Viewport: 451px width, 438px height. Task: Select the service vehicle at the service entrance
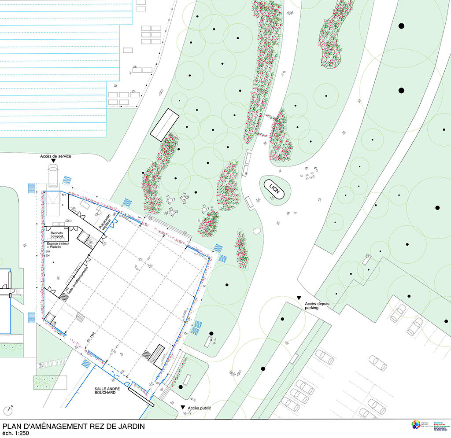53,178
